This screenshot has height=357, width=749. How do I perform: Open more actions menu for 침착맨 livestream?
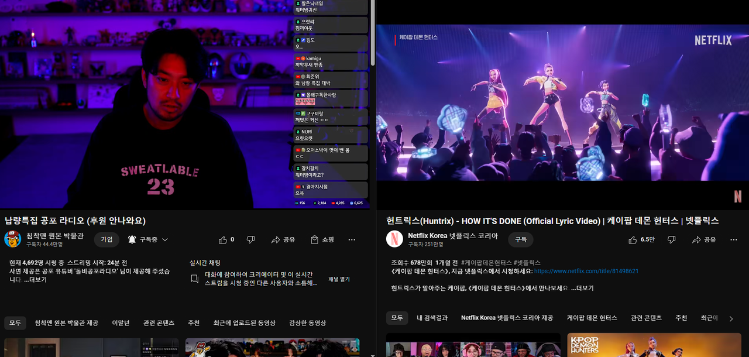tap(352, 239)
